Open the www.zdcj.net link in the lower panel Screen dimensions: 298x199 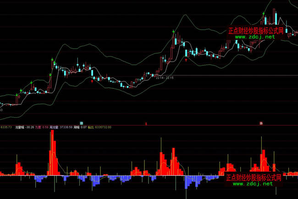tap(254, 183)
